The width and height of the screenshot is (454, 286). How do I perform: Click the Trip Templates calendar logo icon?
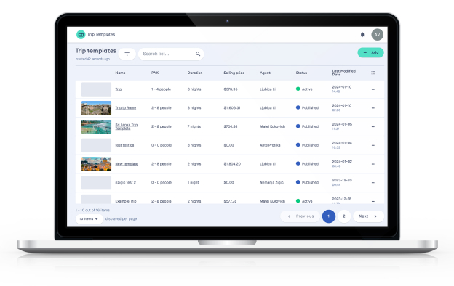click(81, 34)
